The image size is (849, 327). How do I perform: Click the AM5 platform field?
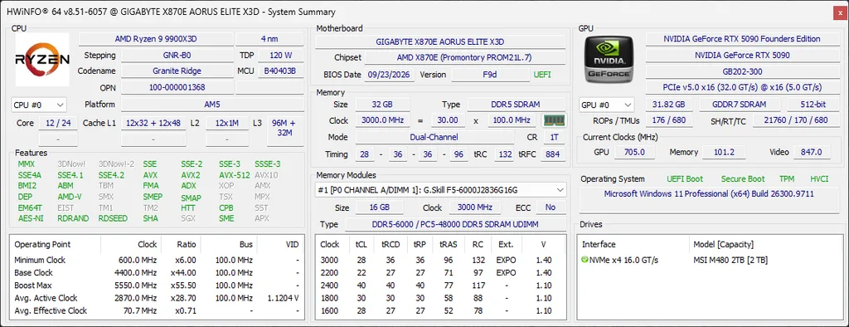tap(212, 105)
